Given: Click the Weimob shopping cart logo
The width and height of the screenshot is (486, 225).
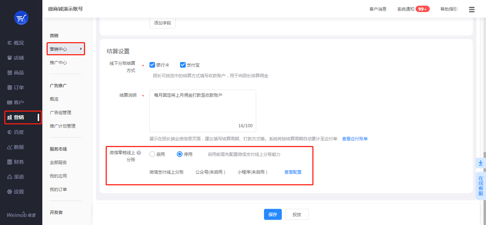Looking at the screenshot, I should (21, 18).
